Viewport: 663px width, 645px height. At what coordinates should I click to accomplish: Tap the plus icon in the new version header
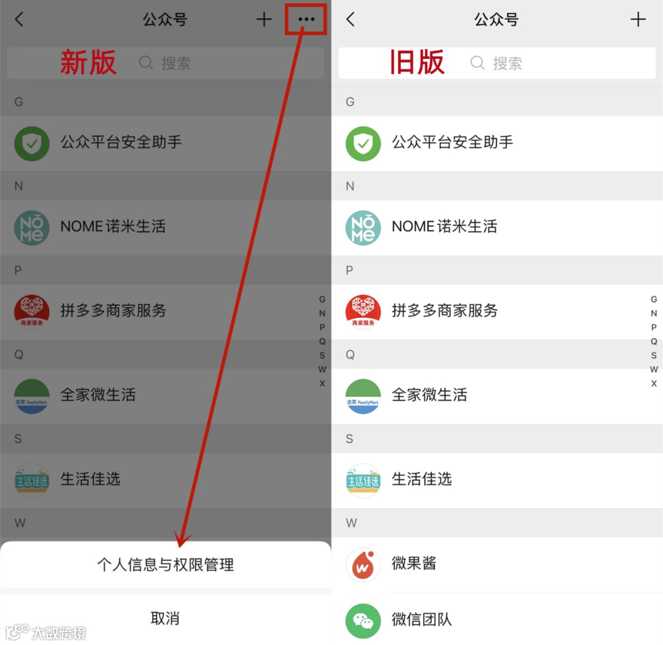(x=264, y=20)
